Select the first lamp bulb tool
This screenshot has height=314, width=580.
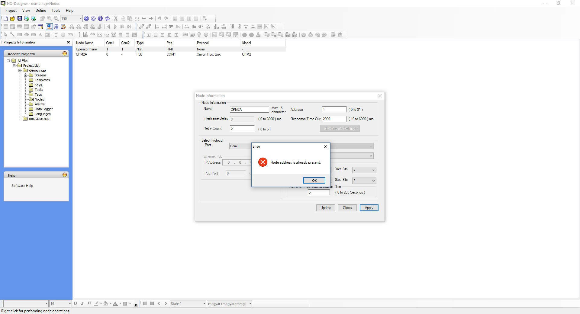[x=199, y=35]
